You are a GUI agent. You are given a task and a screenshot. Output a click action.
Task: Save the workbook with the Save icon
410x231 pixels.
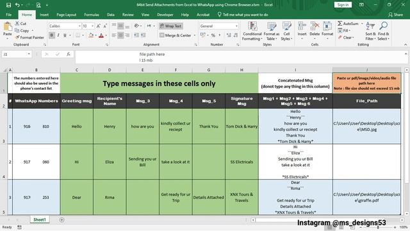coord(8,5)
